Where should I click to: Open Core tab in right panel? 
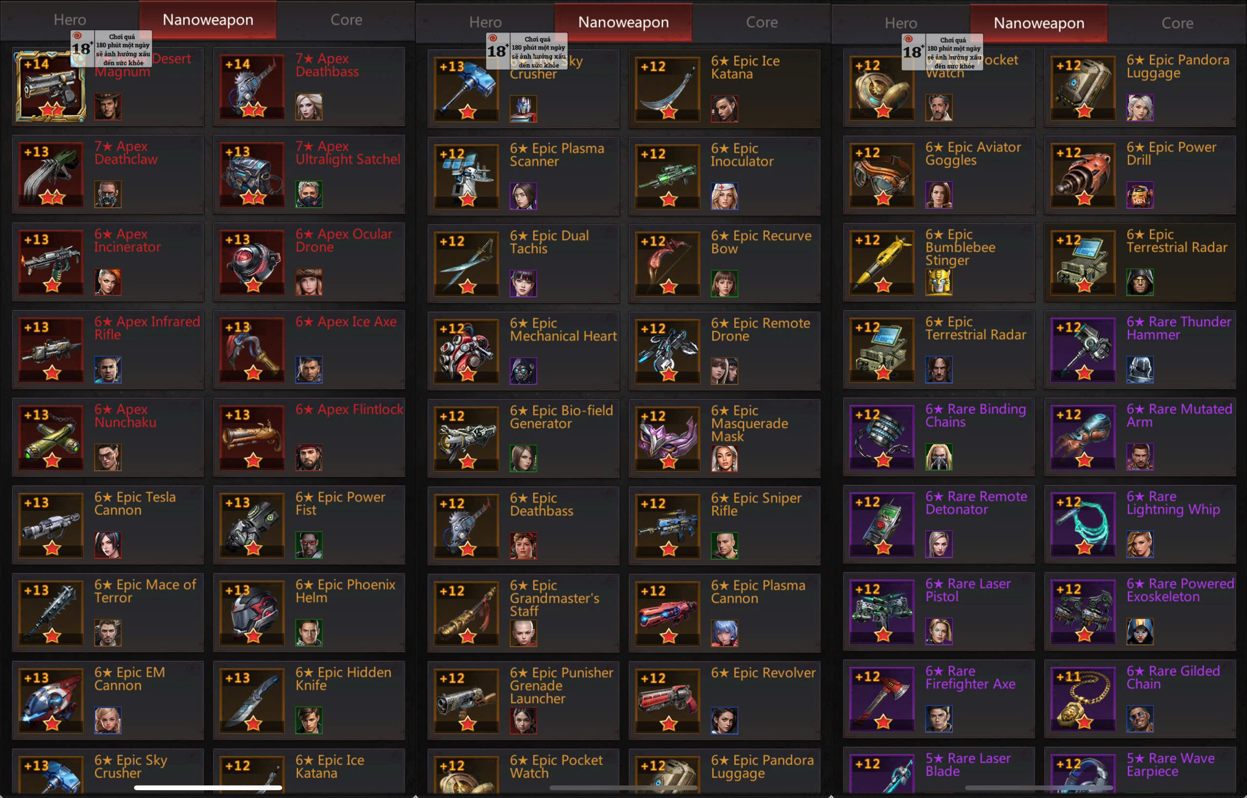1177,23
